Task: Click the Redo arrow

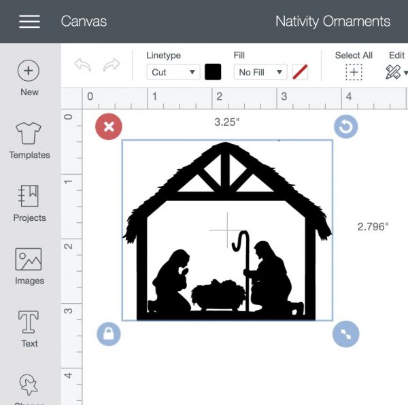Action: [111, 65]
